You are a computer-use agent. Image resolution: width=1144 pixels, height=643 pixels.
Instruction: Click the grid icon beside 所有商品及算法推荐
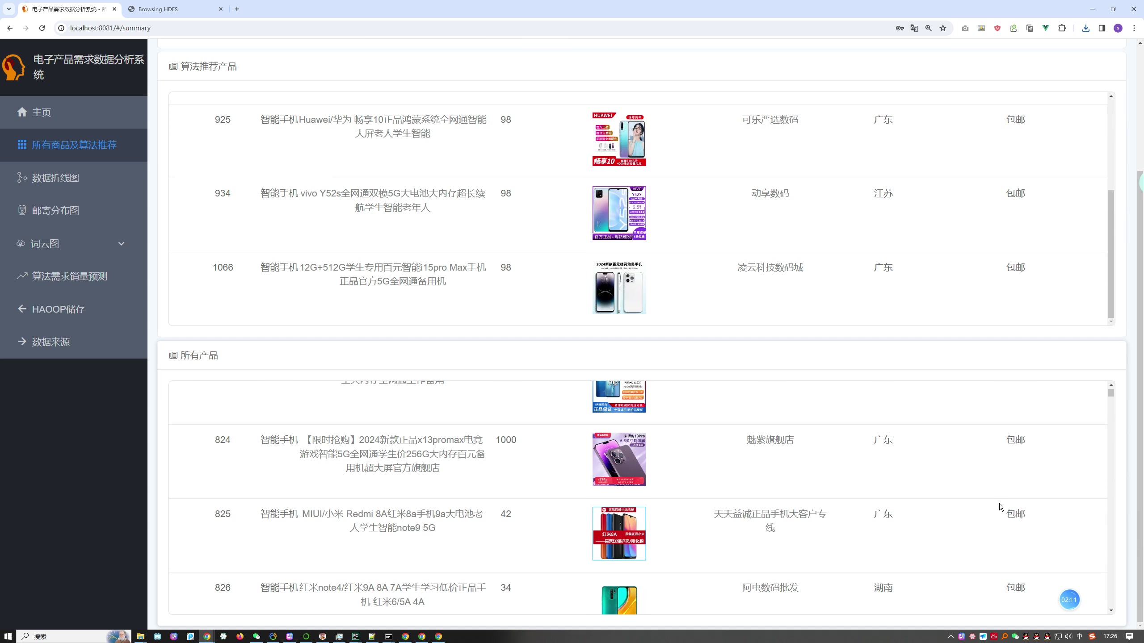click(x=22, y=144)
